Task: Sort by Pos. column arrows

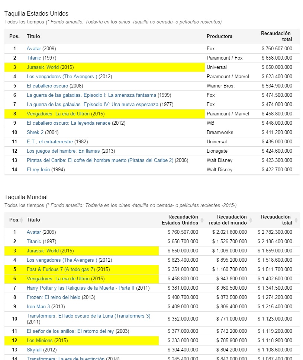Action: coord(21,220)
